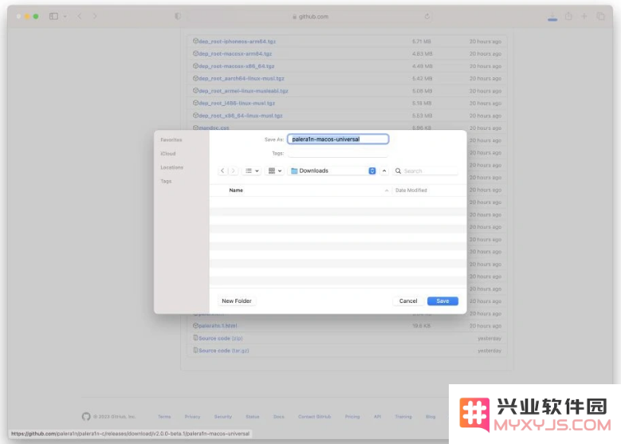Open Blog footer link
This screenshot has height=444, width=621.
(x=430, y=417)
